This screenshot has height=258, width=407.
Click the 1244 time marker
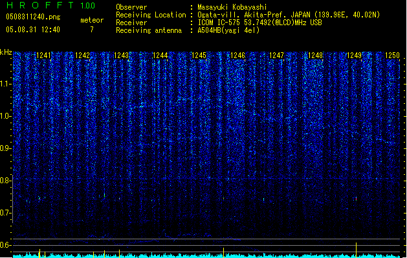point(160,55)
